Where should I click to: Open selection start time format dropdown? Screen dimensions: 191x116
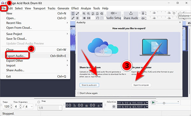pos(147,103)
